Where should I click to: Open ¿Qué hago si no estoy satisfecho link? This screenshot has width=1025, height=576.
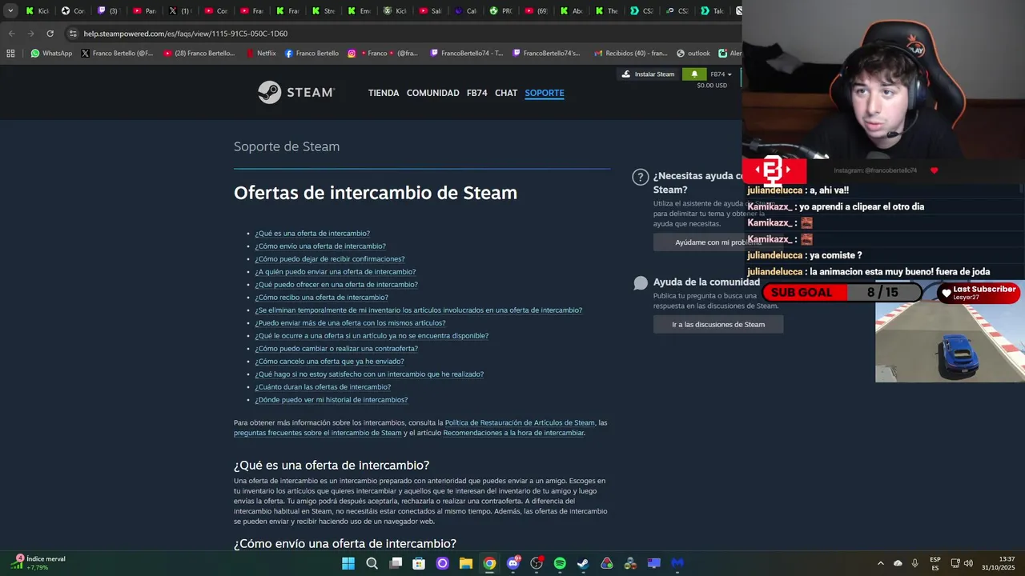pyautogui.click(x=369, y=374)
